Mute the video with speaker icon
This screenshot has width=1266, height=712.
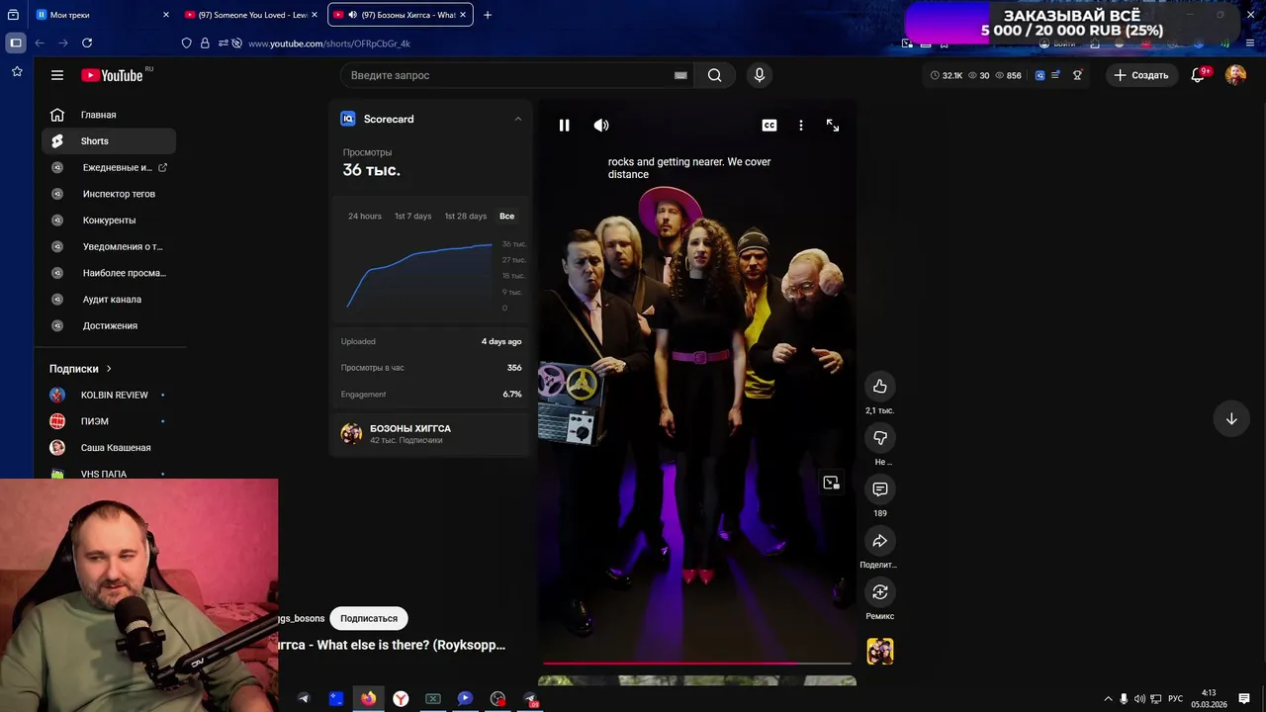(x=601, y=126)
